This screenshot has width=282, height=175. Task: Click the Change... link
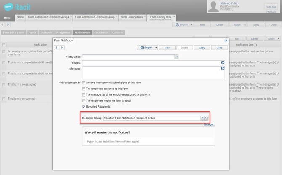(209, 124)
